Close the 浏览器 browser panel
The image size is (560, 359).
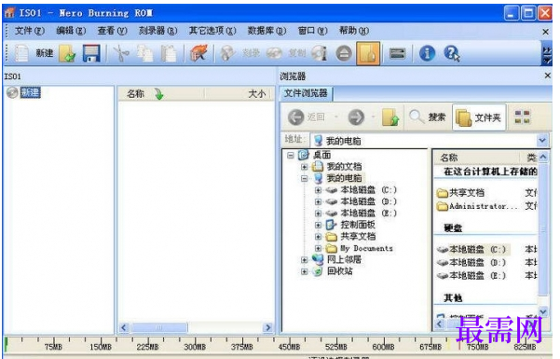click(548, 76)
